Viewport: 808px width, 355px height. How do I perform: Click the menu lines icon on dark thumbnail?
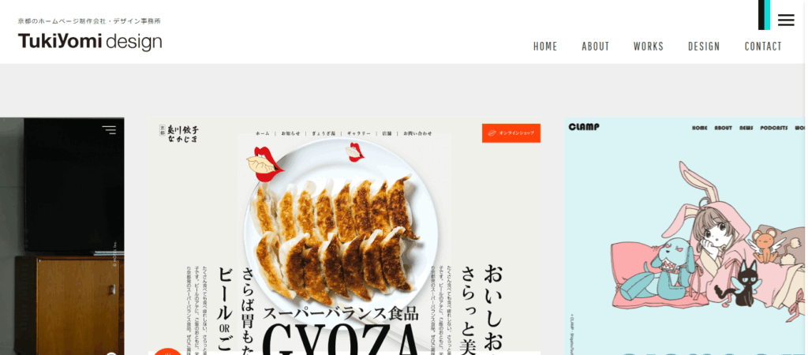click(109, 130)
